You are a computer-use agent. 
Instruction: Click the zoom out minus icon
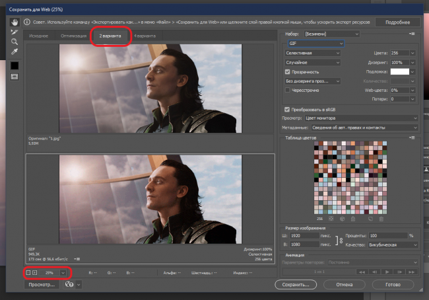(28, 273)
